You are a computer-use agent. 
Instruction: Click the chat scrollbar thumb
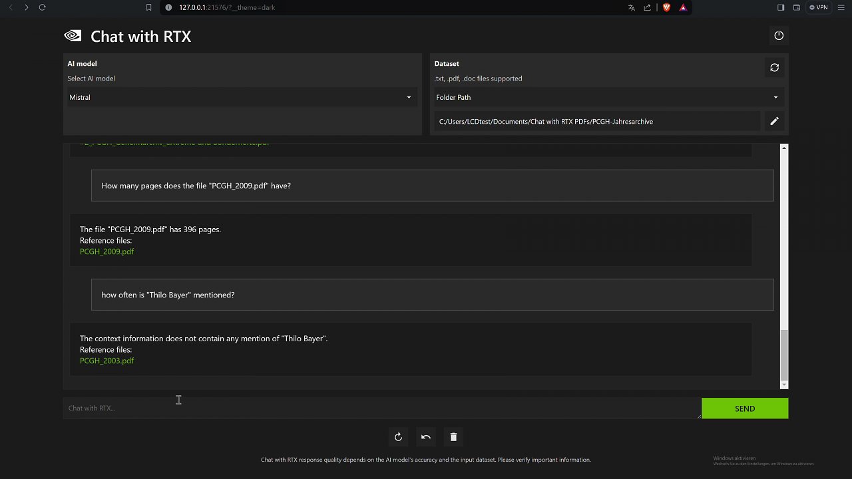pyautogui.click(x=783, y=354)
